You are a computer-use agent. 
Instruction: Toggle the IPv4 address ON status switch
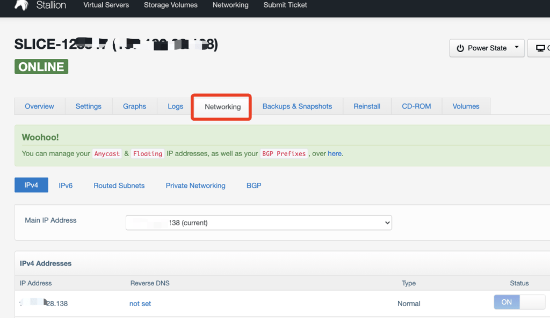click(519, 302)
